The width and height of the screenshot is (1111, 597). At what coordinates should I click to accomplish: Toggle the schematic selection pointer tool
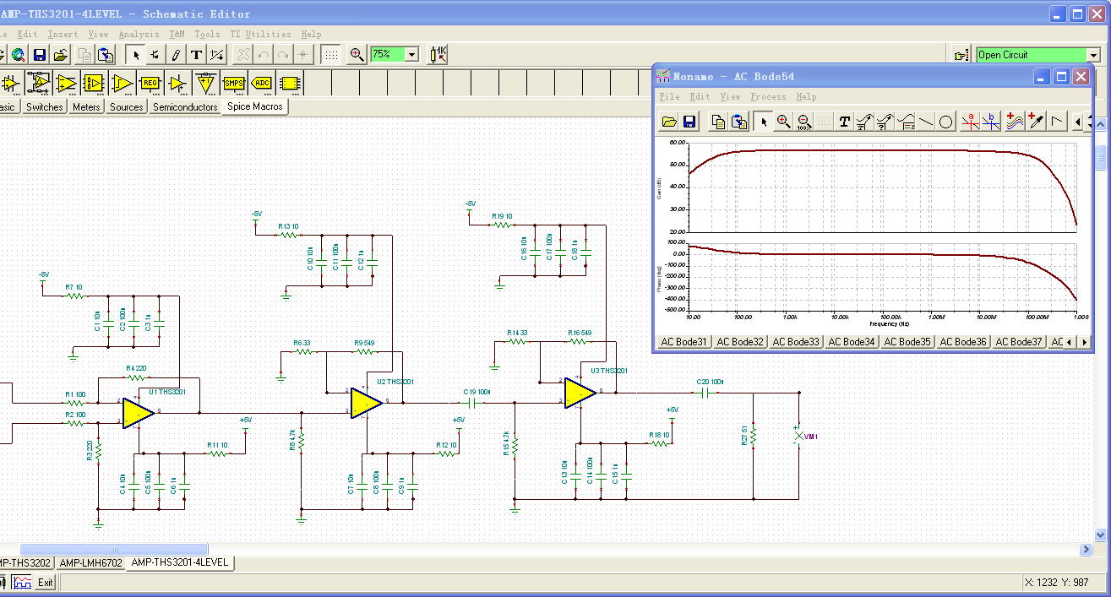tap(135, 55)
